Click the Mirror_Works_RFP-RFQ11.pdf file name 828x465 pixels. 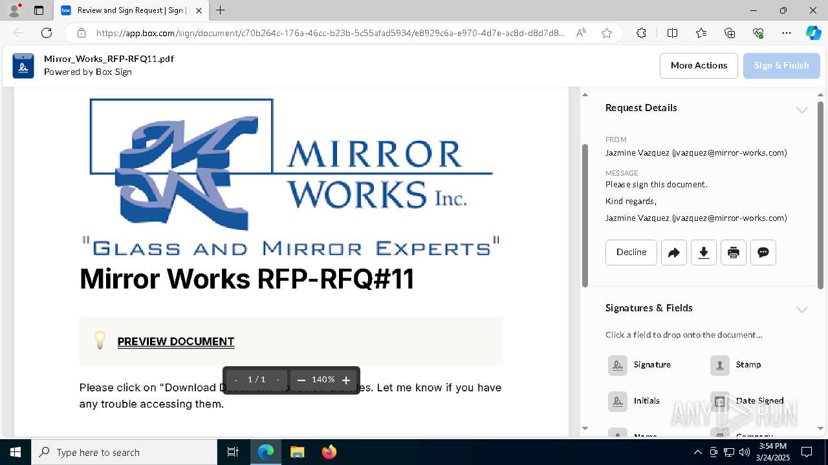click(x=109, y=59)
